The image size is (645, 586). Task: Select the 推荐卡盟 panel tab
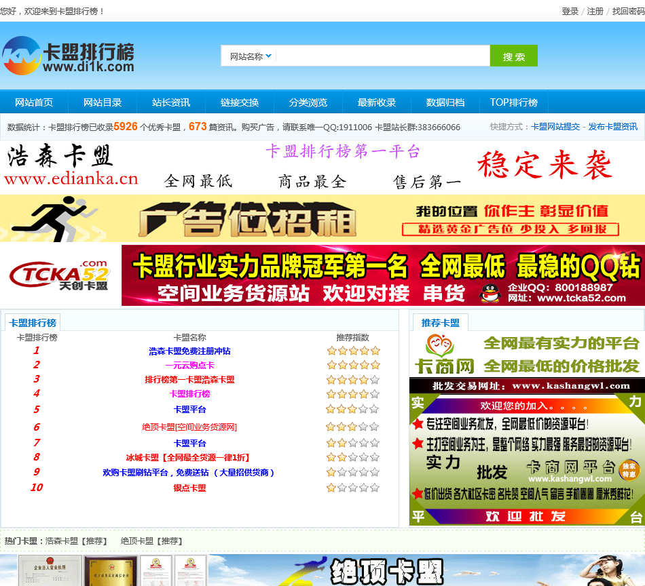tap(441, 323)
